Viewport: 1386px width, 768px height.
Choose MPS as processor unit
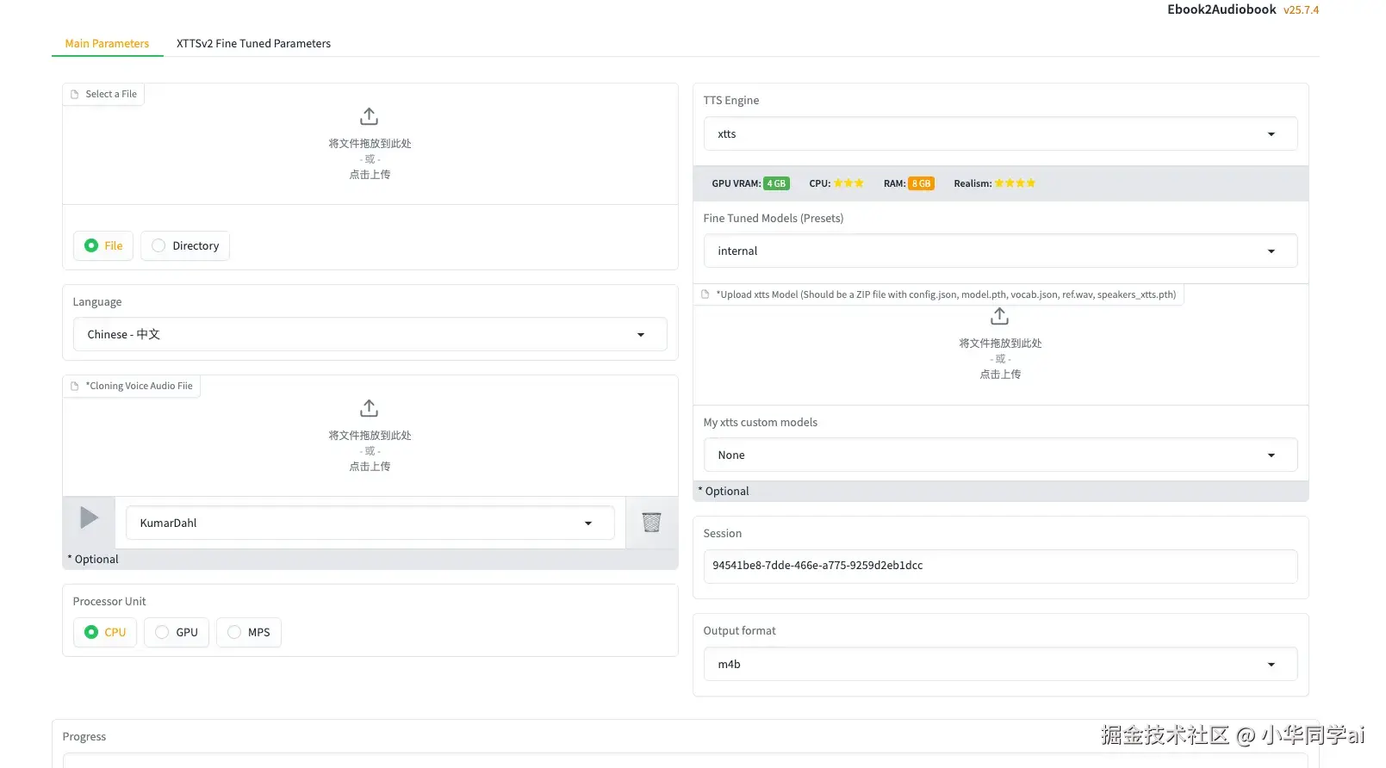[249, 632]
